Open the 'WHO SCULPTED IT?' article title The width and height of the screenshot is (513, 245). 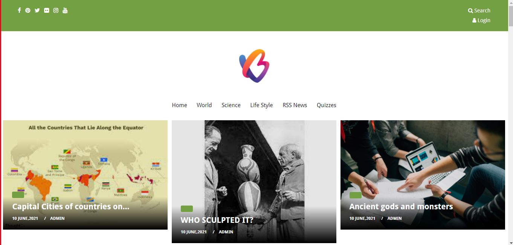click(217, 220)
